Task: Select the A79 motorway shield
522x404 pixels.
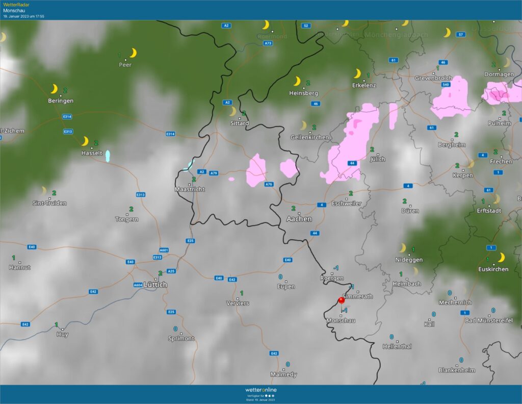Action: tap(214, 173)
